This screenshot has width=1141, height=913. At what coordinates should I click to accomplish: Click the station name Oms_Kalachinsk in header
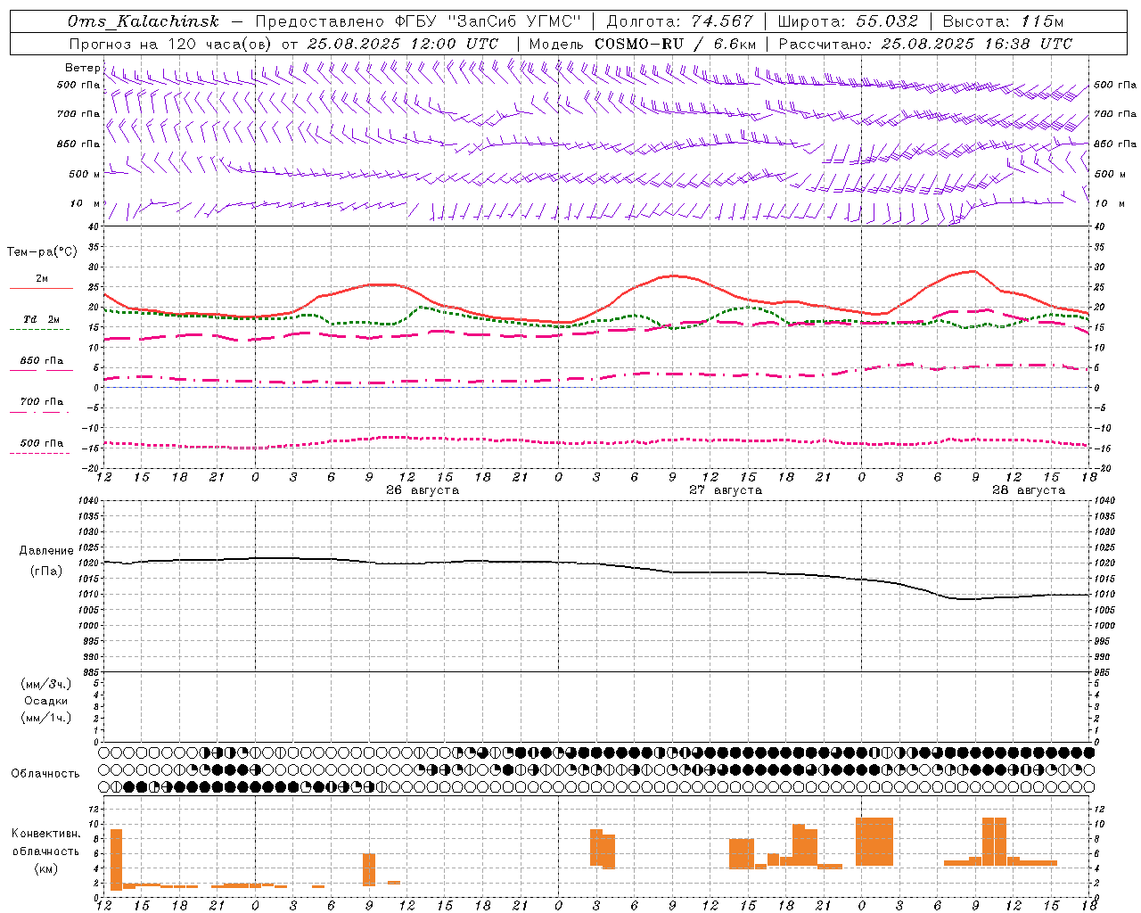[x=144, y=21]
